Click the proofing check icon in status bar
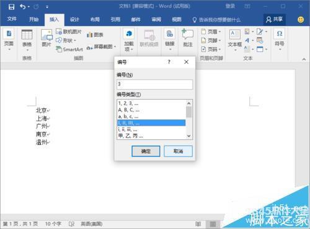This screenshot has height=229, width=310. tap(71, 224)
